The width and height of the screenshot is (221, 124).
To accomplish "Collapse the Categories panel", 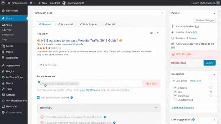I will 214,74.
